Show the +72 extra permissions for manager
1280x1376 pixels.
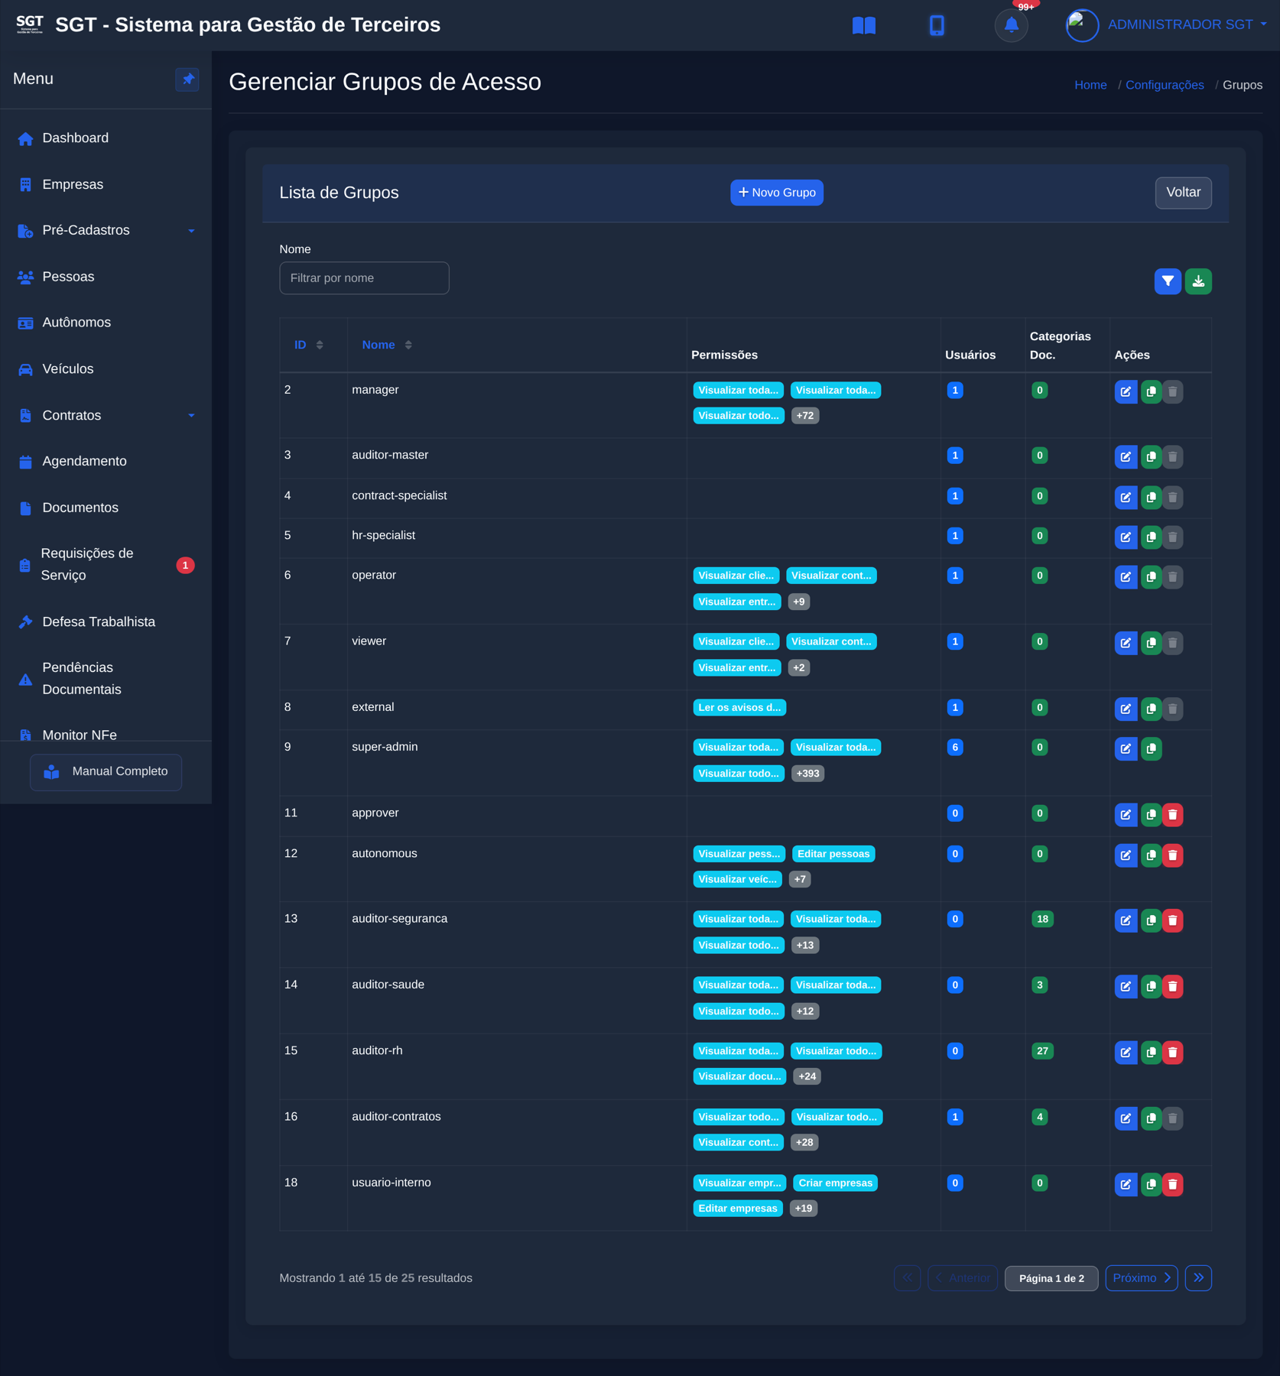click(804, 416)
